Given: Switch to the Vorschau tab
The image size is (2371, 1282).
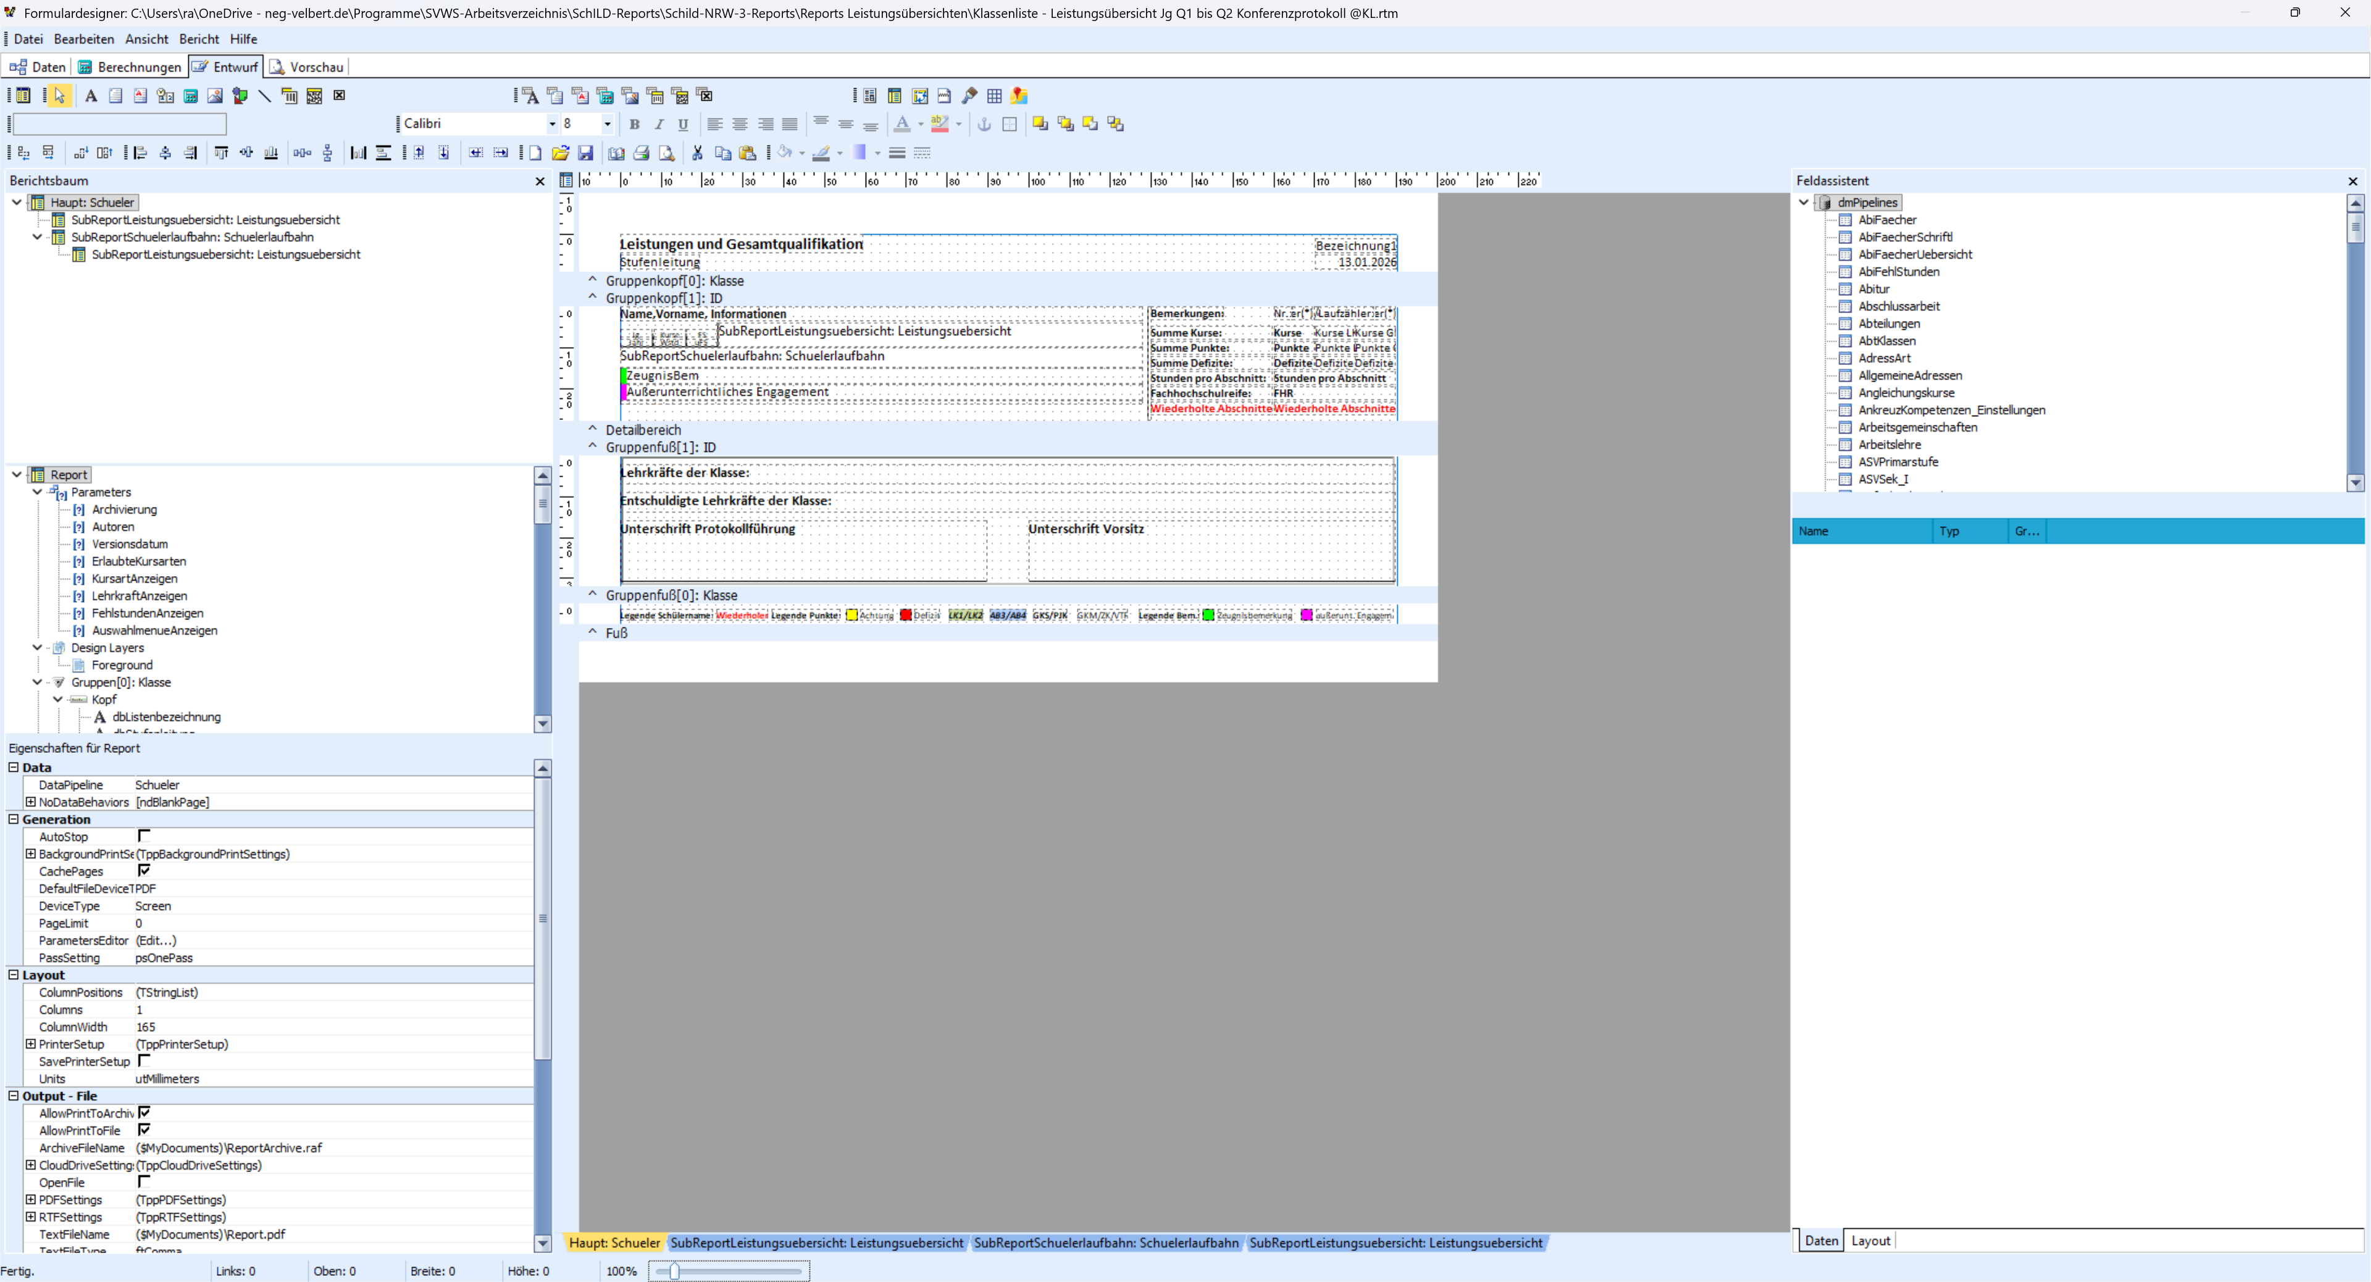Looking at the screenshot, I should pos(306,67).
